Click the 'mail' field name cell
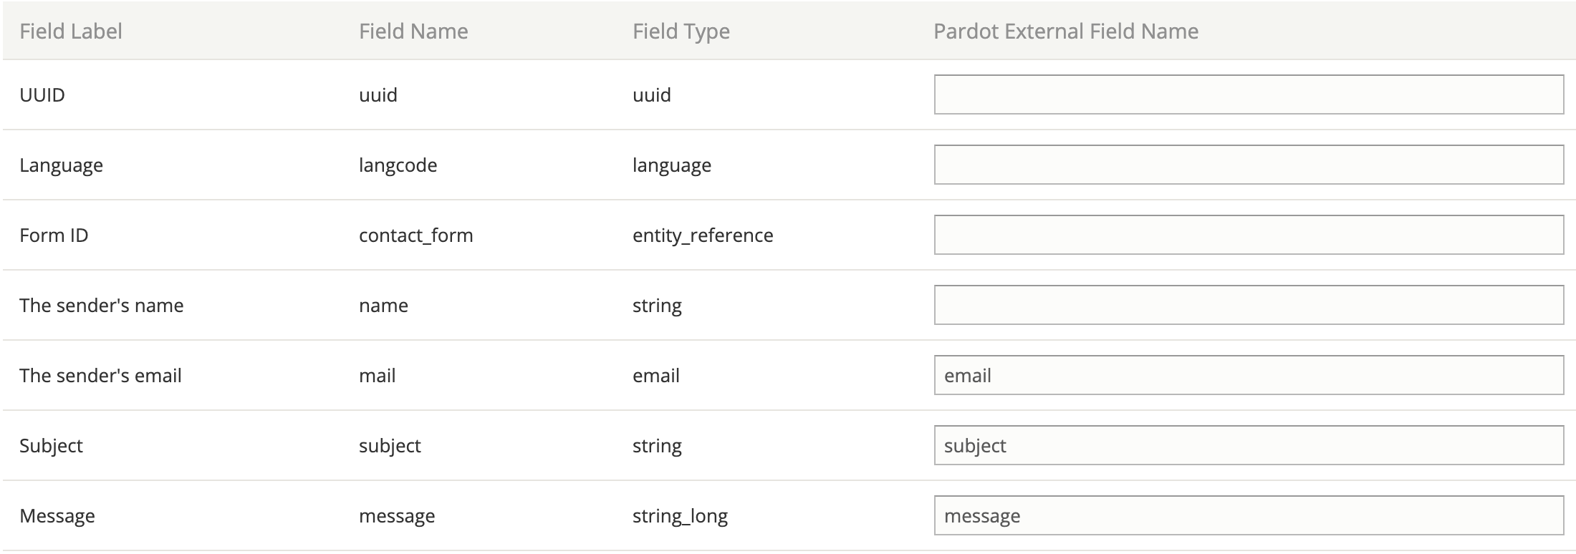 [378, 375]
